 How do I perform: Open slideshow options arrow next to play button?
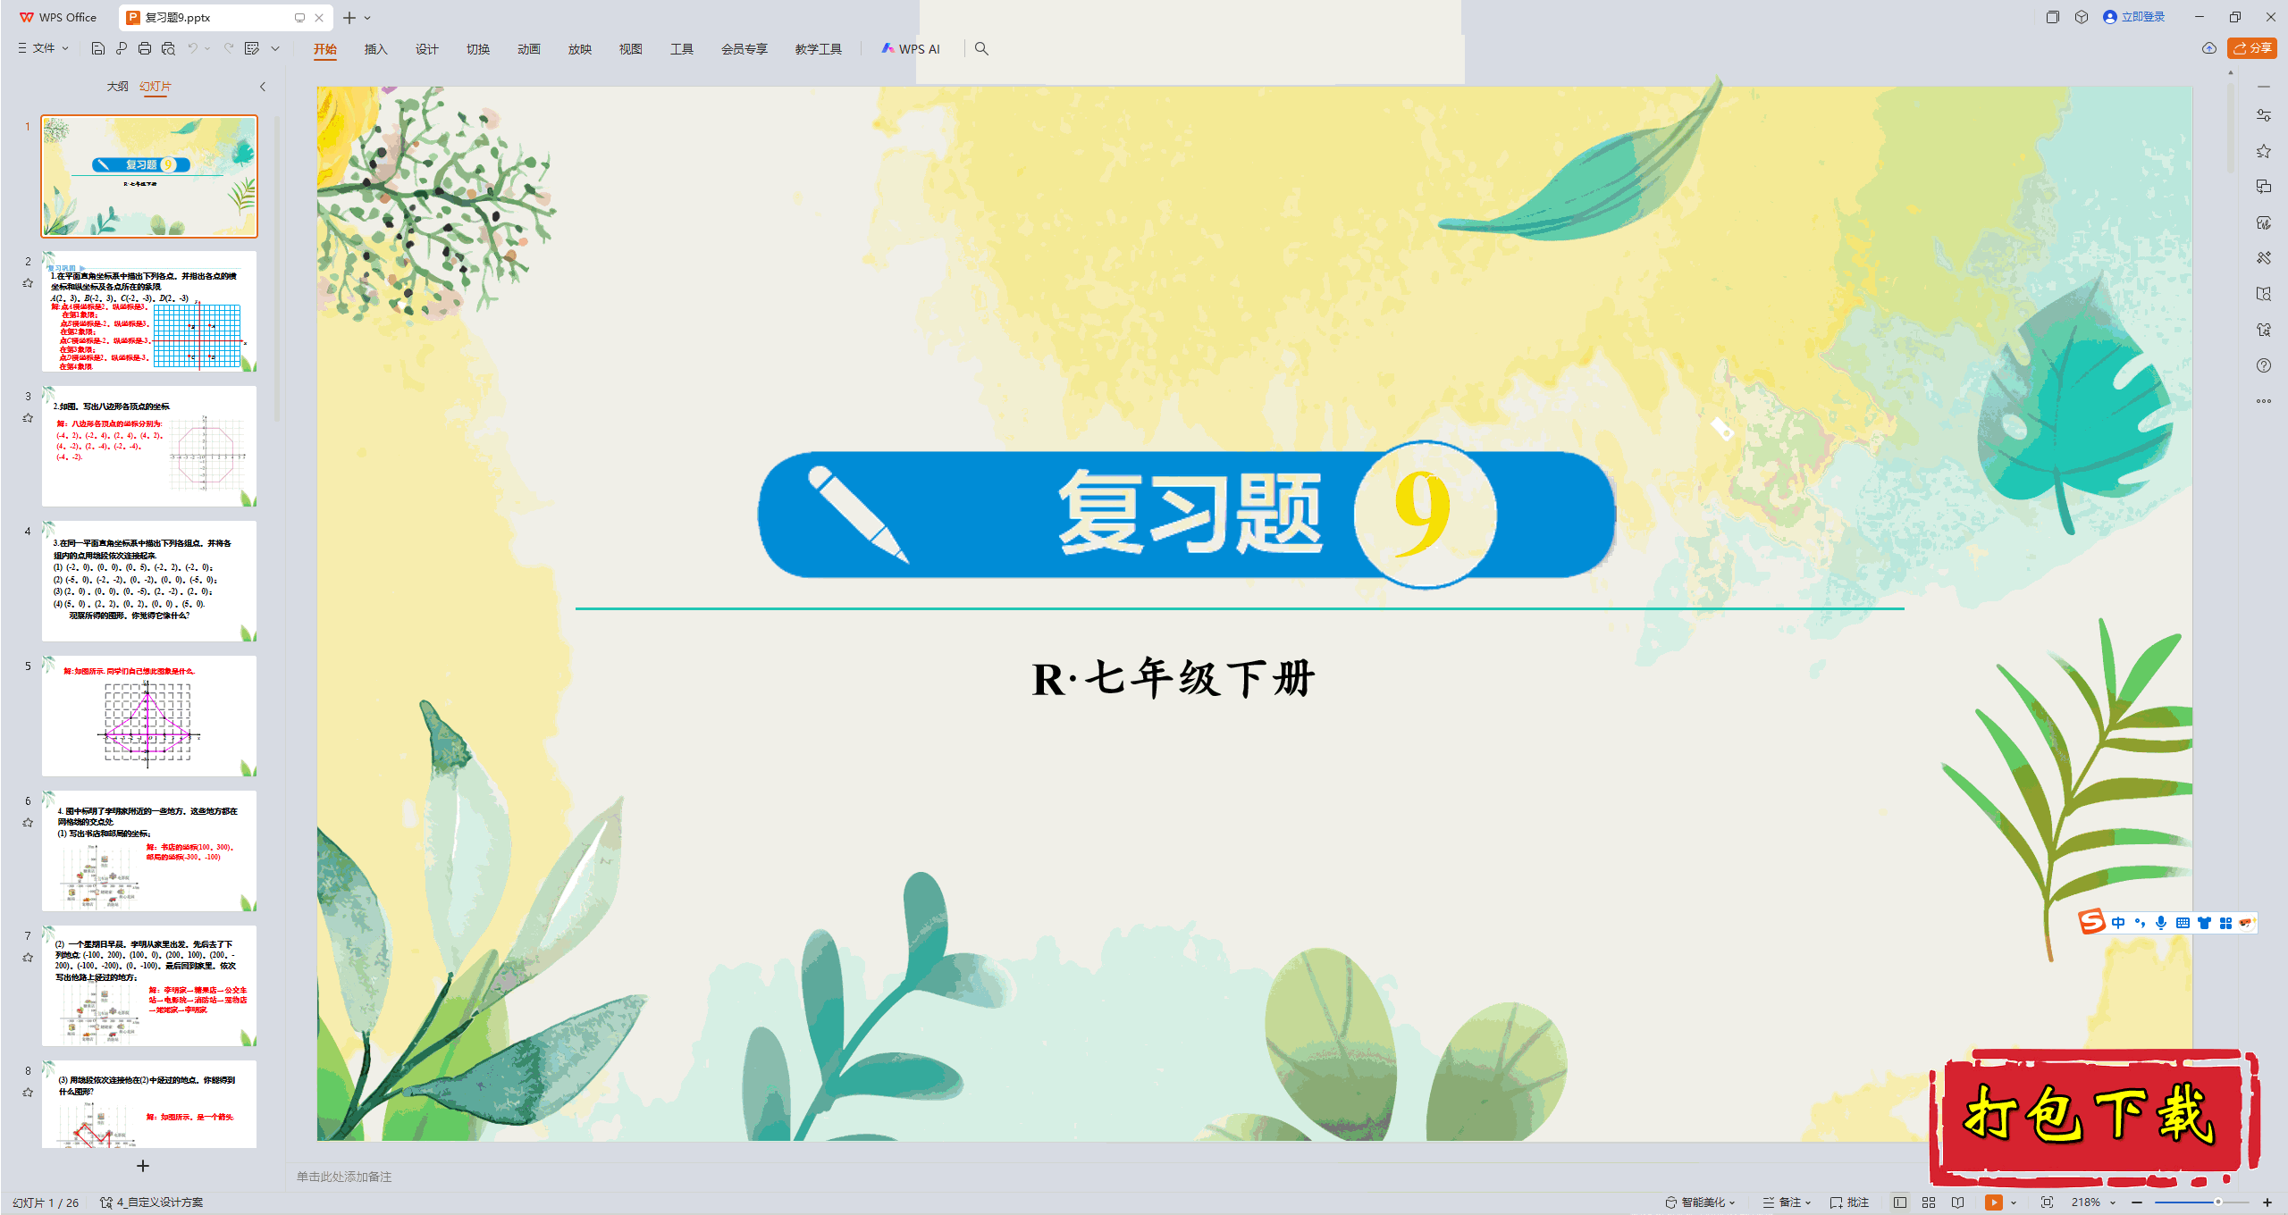coord(2014,1202)
